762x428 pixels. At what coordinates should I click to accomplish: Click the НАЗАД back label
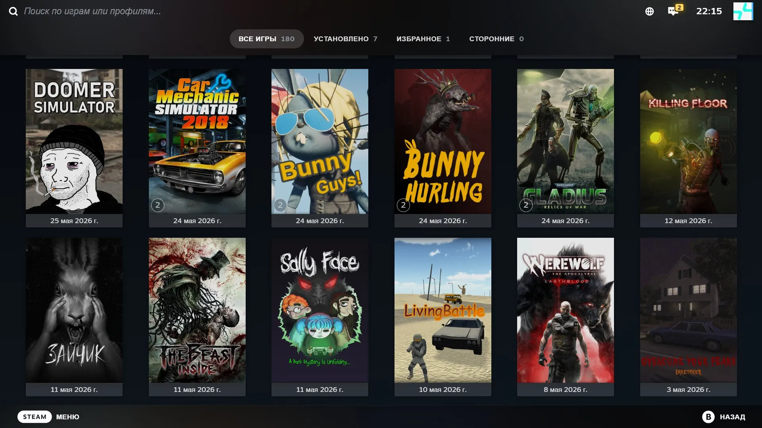[732, 417]
